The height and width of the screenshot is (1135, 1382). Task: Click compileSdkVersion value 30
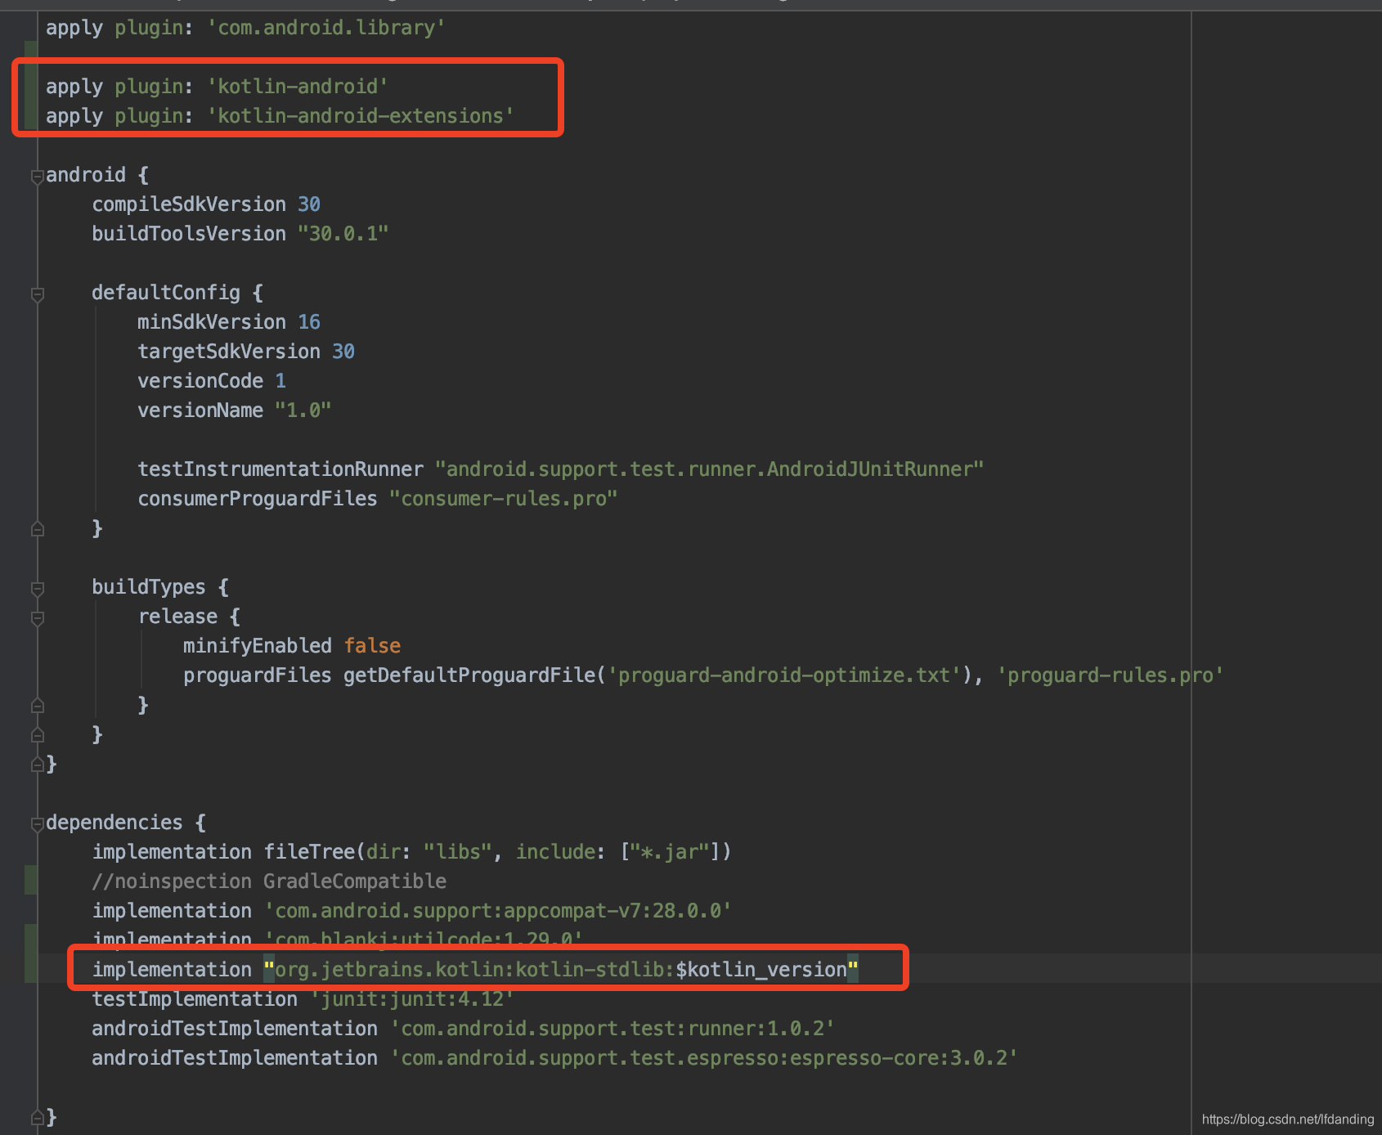coord(309,204)
